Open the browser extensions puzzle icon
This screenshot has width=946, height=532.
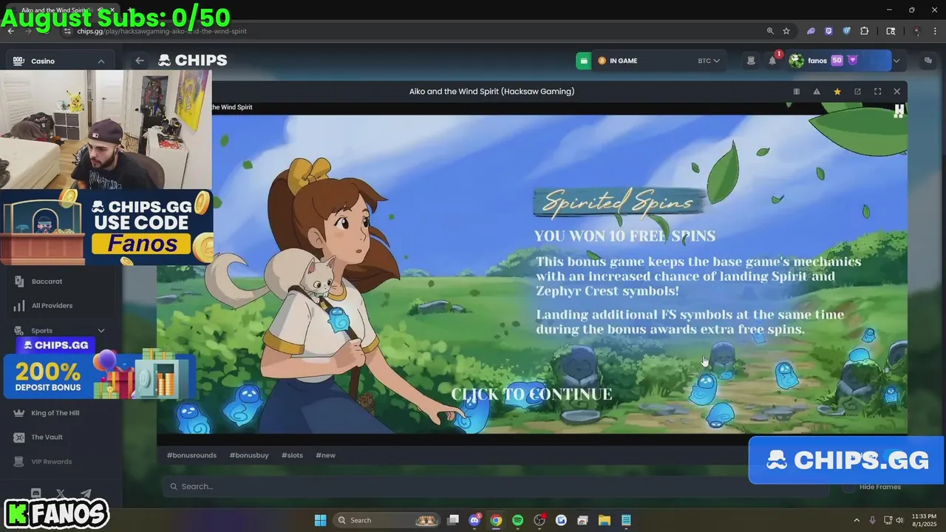865,31
